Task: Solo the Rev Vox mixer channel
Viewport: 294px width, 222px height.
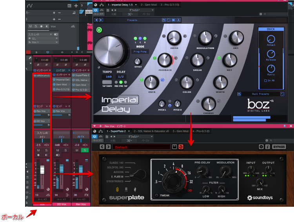Action: click(85, 150)
